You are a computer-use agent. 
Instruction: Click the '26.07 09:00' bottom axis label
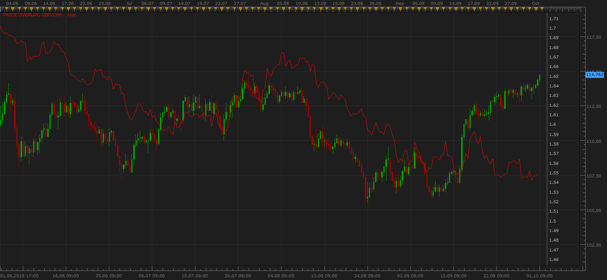point(238,276)
